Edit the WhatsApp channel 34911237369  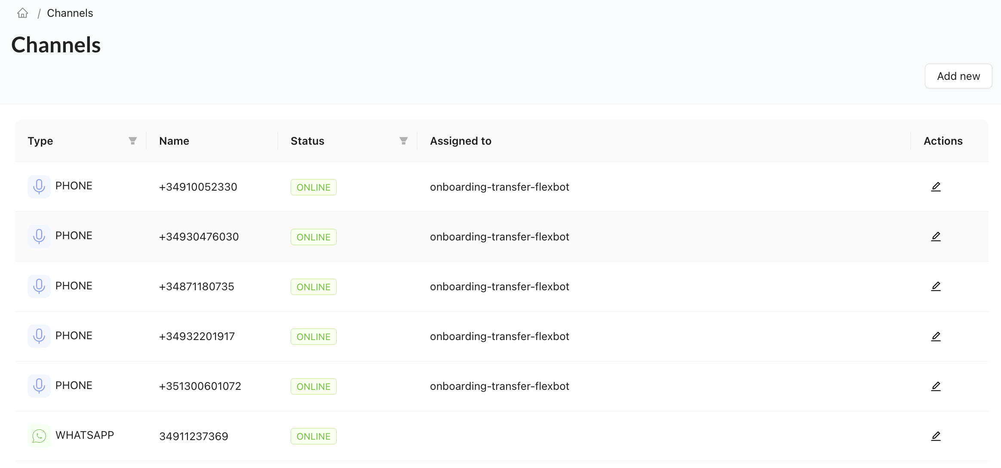coord(936,436)
